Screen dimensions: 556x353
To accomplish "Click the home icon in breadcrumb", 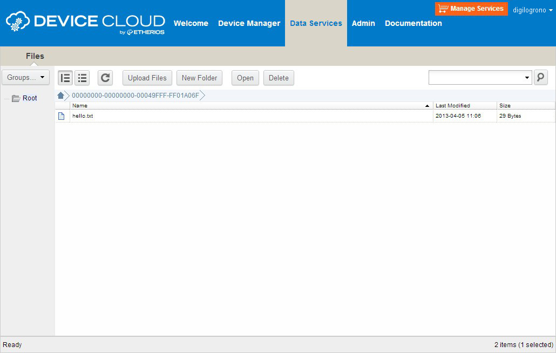I will pos(61,96).
